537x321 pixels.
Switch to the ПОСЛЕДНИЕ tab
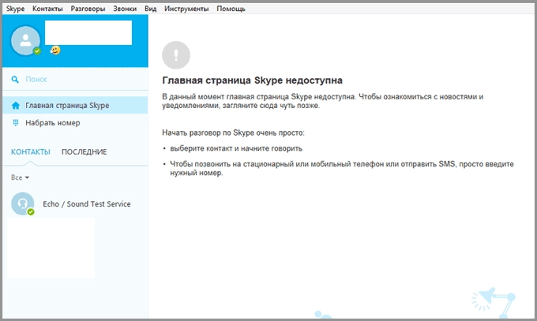click(x=84, y=152)
